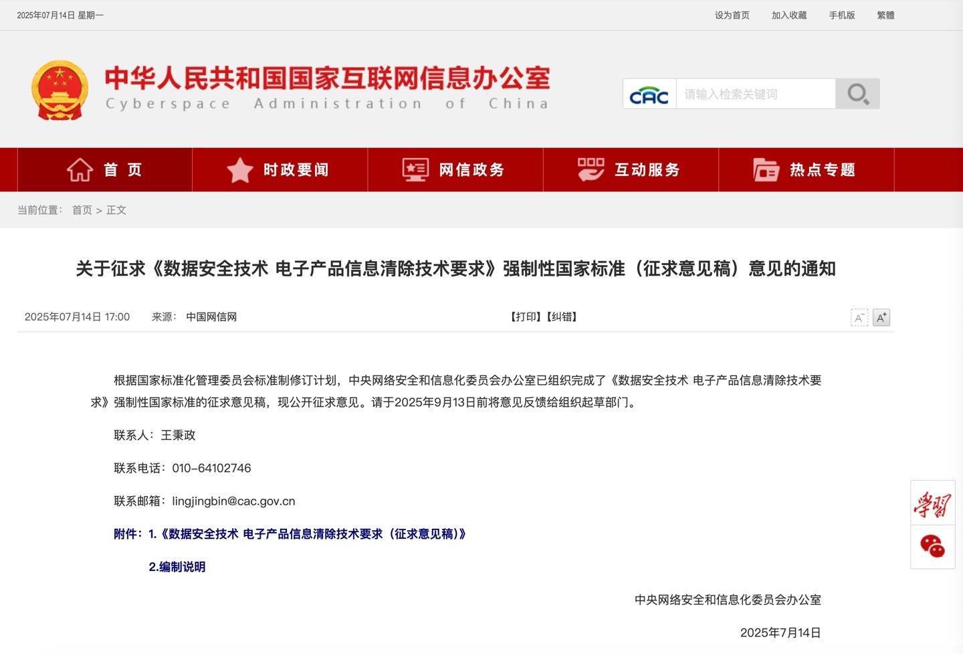Click the speech-bubble icon beside 互动服务
Screen dimensions: 963x654
[x=591, y=169]
